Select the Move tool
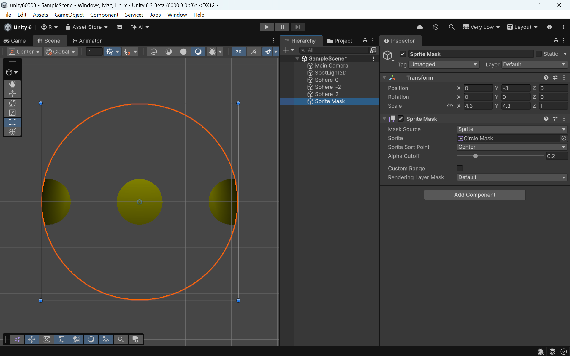Image resolution: width=570 pixels, height=356 pixels. click(x=12, y=94)
